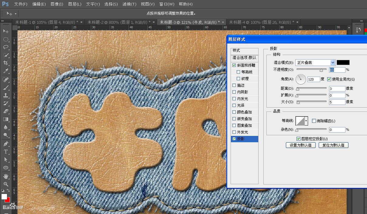
Task: Select the Type tool
Action: coord(6,151)
